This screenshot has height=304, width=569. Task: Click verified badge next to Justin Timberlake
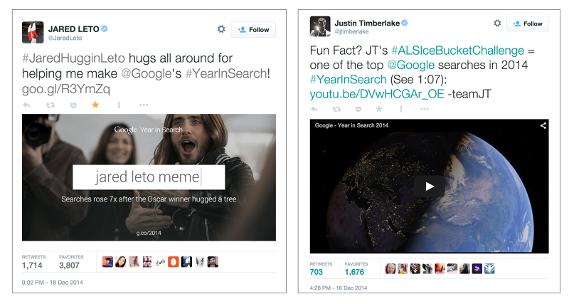pyautogui.click(x=404, y=23)
